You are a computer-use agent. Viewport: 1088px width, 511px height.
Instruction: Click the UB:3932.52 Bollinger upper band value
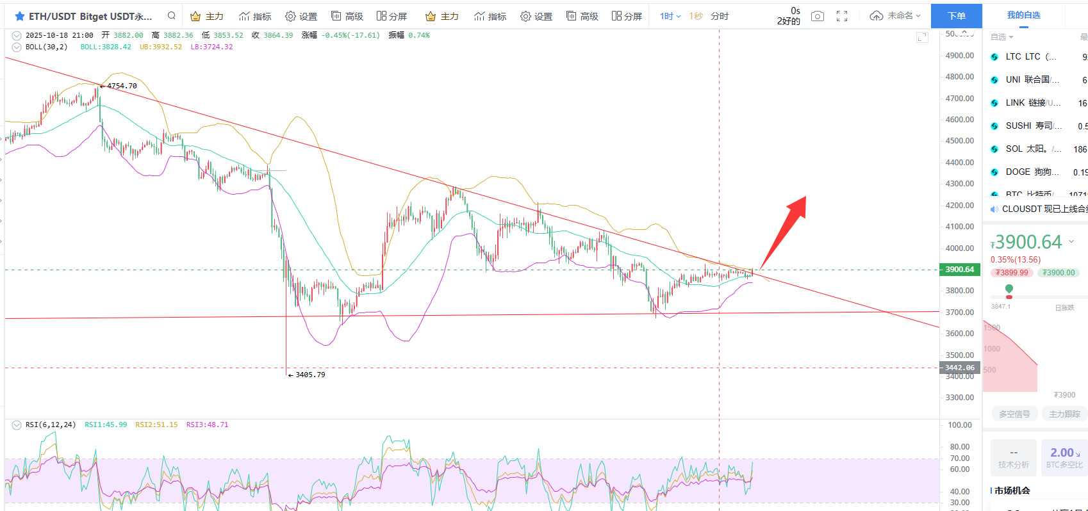point(161,47)
